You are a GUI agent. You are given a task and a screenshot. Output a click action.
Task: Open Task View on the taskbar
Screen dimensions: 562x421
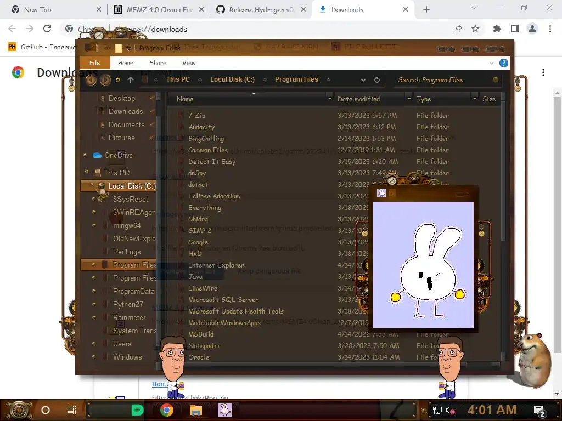pos(72,410)
